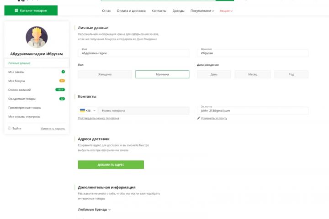Screen dimensions: 329x219
Task: Click the Номер телефона input field
Action: (x=143, y=110)
